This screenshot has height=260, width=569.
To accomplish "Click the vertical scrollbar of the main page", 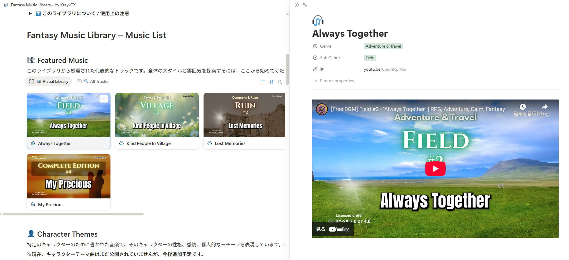I will (x=287, y=69).
